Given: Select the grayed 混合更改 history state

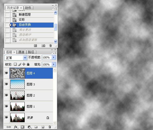Looking at the screenshot, I should [32, 30].
